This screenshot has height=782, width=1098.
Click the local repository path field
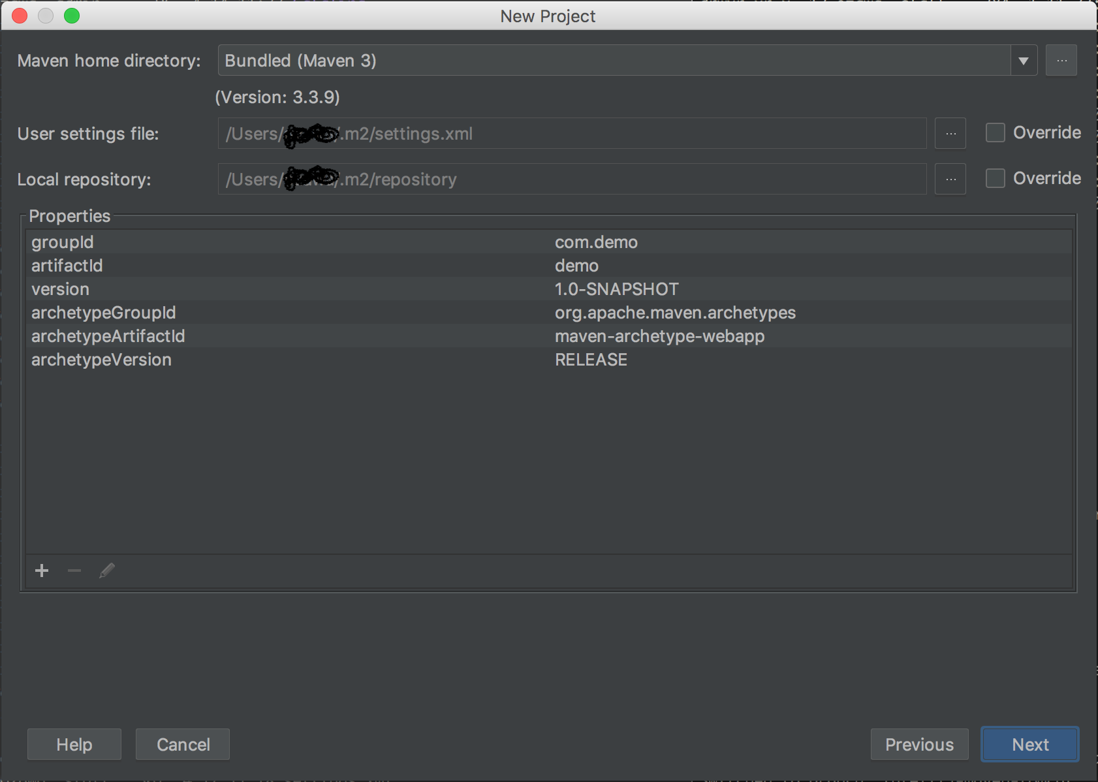572,180
